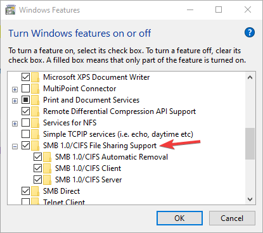Select the Remote Differential Compression API Support item
This screenshot has width=263, height=233.
pyautogui.click(x=120, y=111)
